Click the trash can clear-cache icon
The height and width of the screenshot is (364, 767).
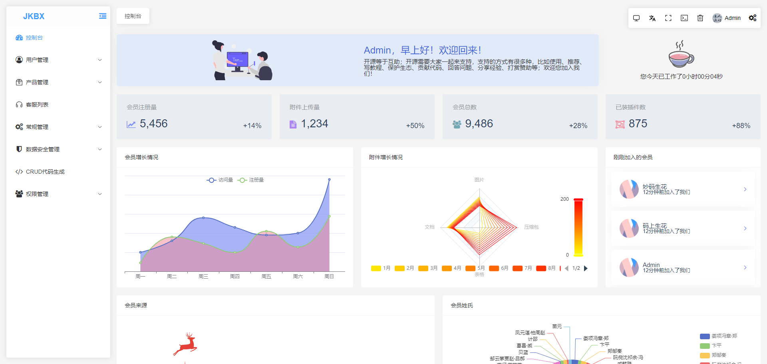700,18
